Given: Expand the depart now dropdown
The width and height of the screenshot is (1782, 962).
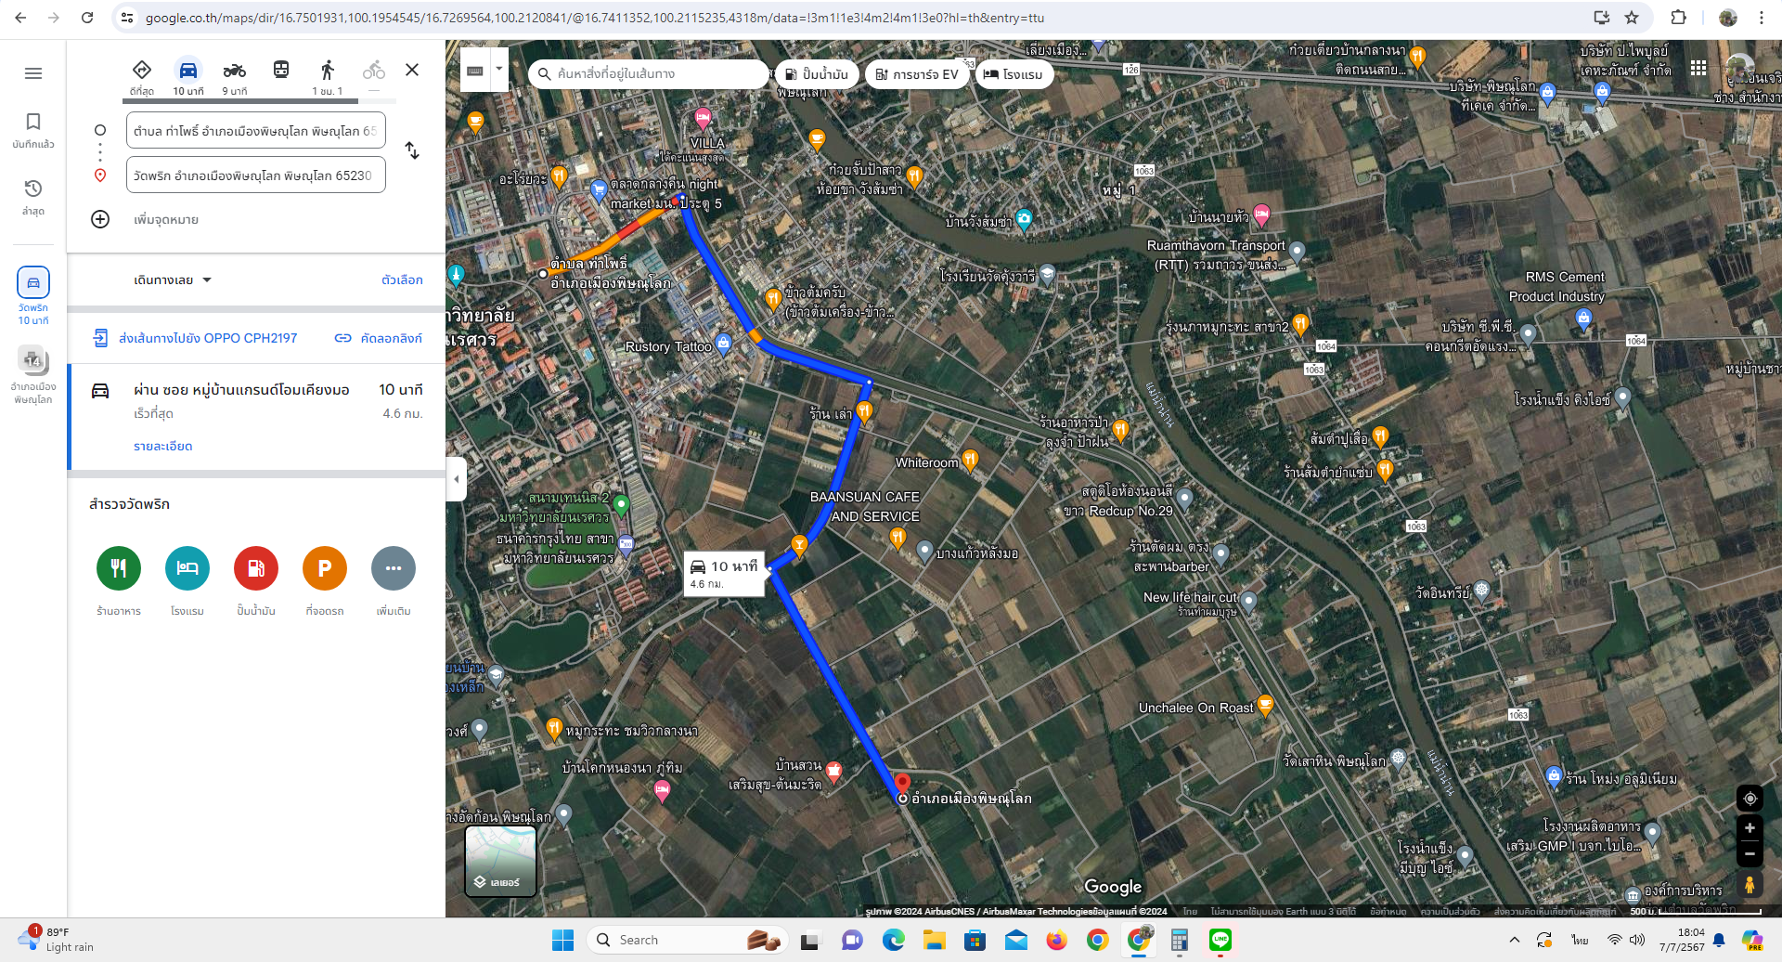Looking at the screenshot, I should coord(173,279).
